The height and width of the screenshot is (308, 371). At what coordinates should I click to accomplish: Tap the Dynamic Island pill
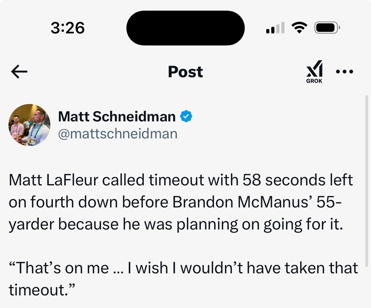tap(185, 28)
